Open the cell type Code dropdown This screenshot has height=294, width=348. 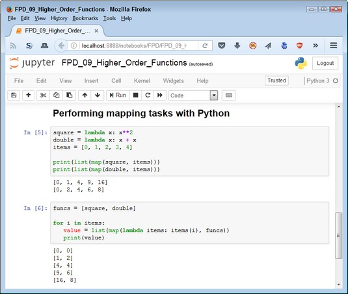193,95
